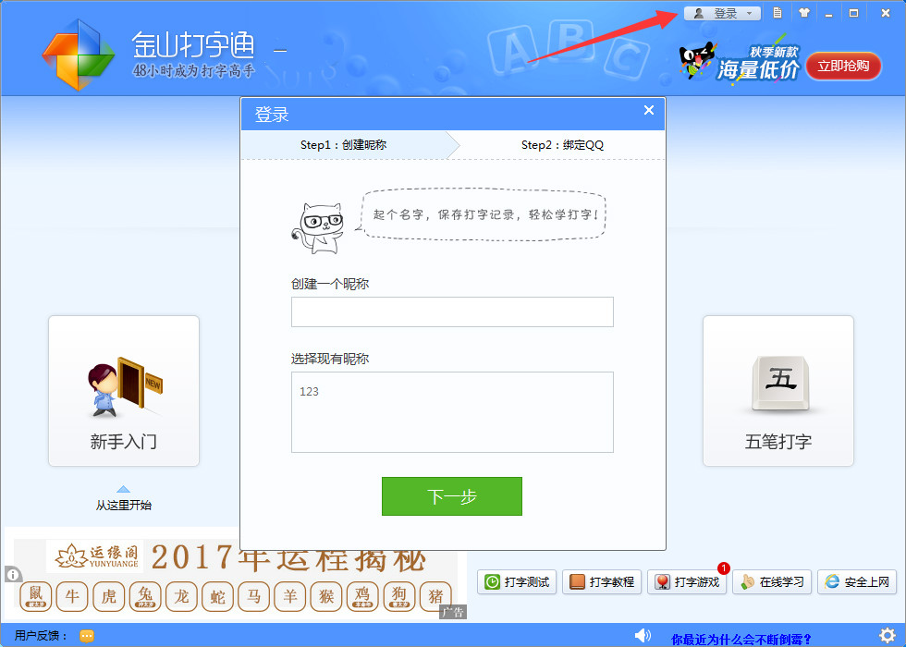Click the 狗 zodiac icon in ad
Viewport: 906px width, 647px height.
(399, 597)
